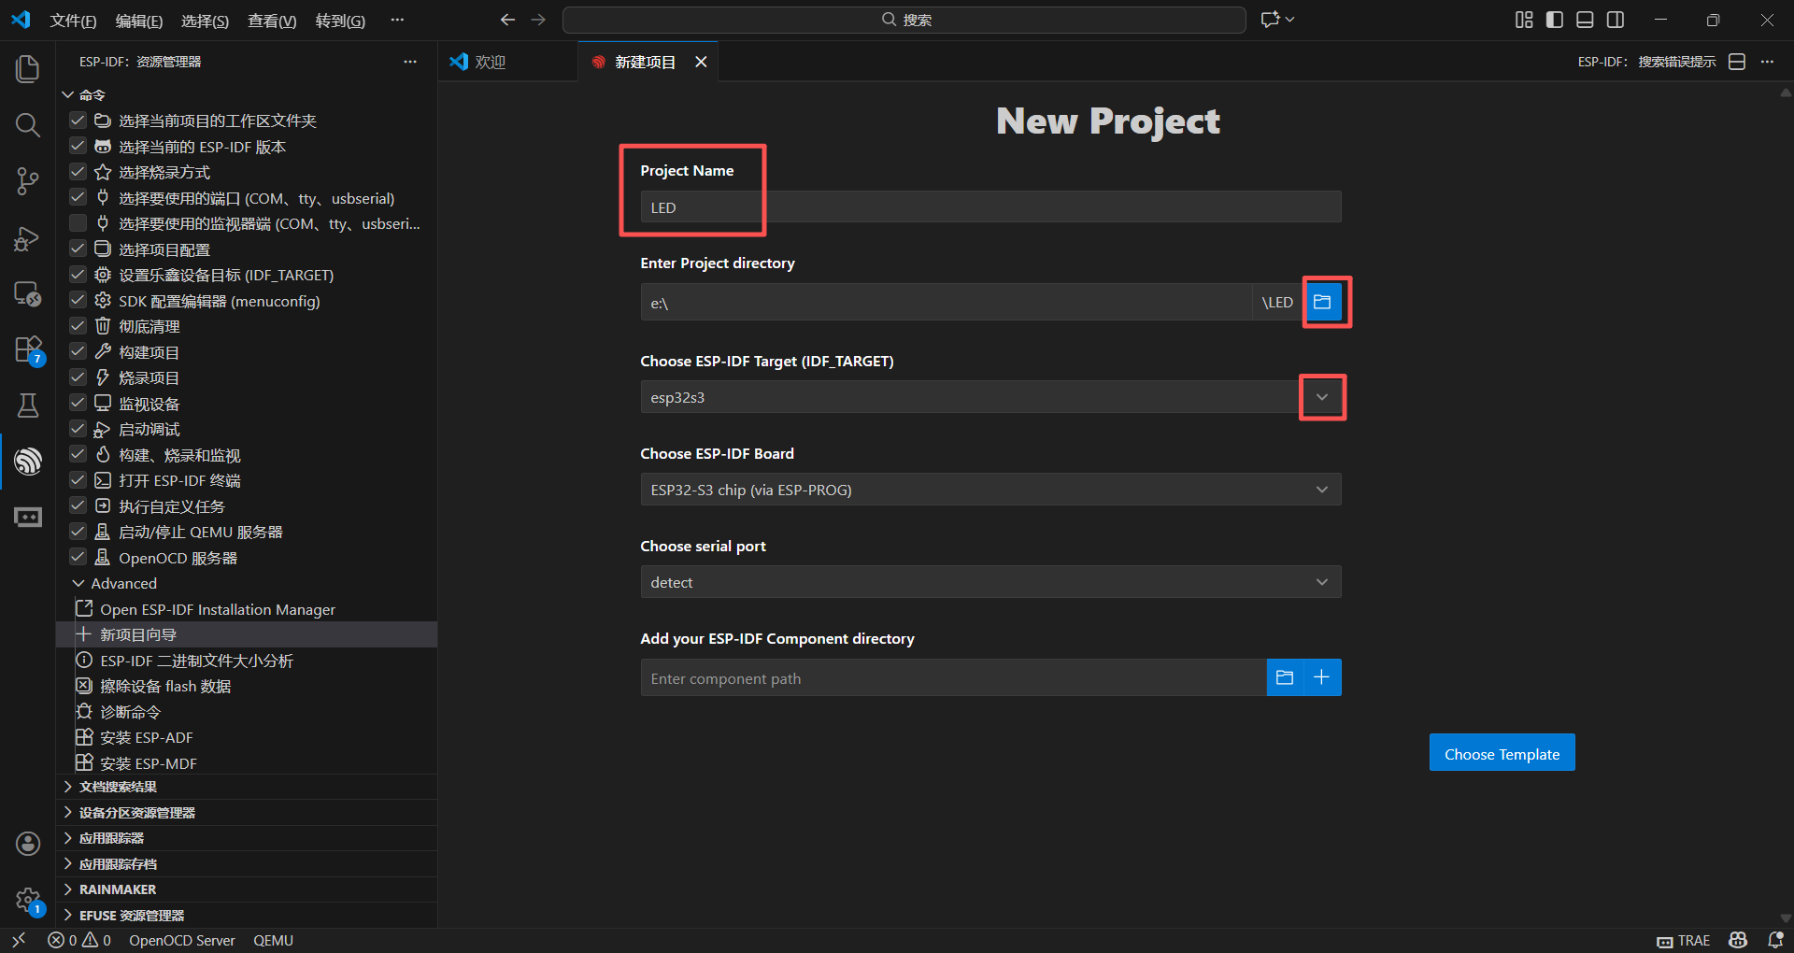Open the ESP-IDF Espressif view
This screenshot has height=953, width=1794.
coord(28,462)
